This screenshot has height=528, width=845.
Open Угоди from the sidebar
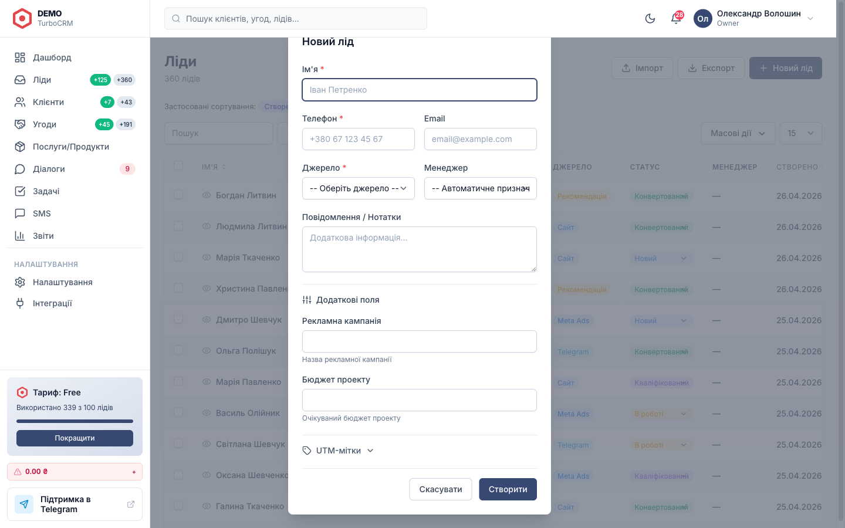point(75,124)
